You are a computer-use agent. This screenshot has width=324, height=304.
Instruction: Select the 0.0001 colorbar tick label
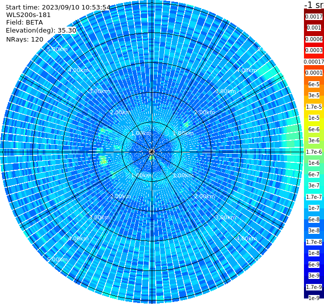pyautogui.click(x=314, y=73)
